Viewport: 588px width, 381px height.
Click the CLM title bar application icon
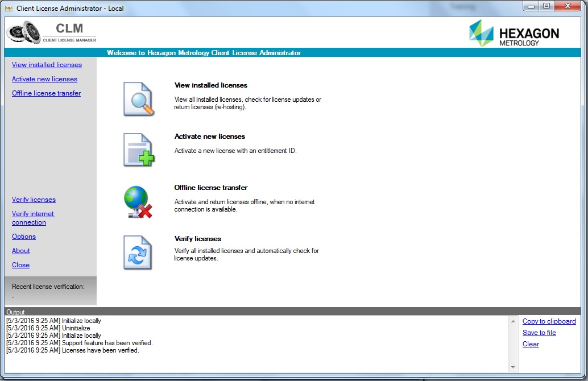[x=8, y=7]
